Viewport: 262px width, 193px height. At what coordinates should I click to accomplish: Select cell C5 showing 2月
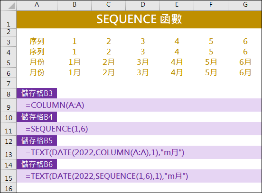pyautogui.click(x=108, y=62)
